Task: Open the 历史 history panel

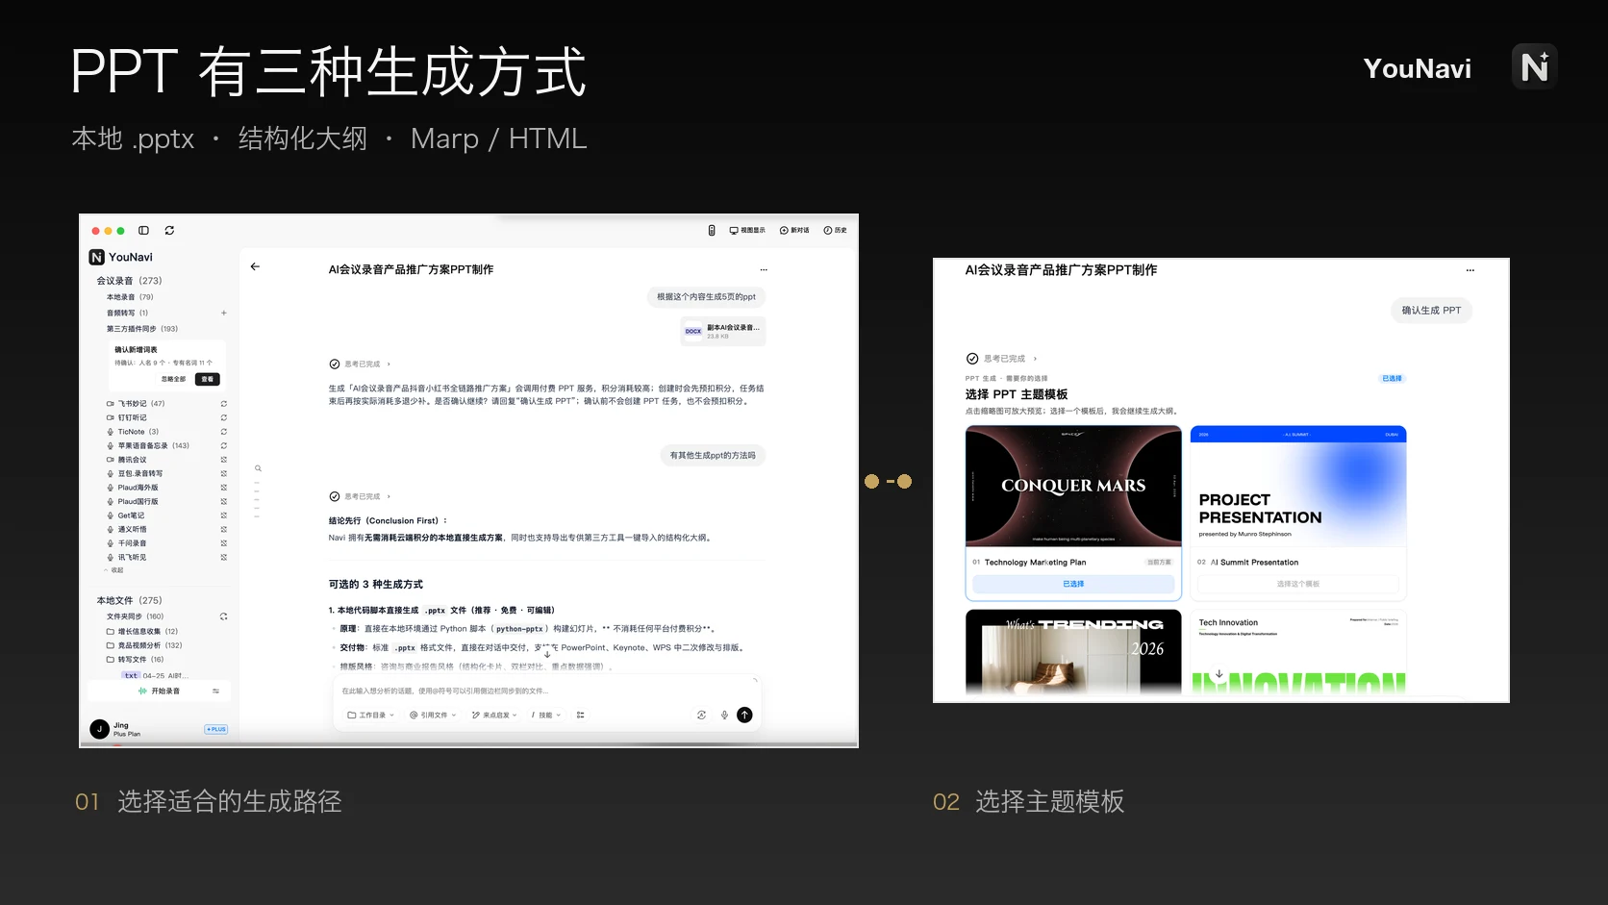Action: [x=835, y=231]
